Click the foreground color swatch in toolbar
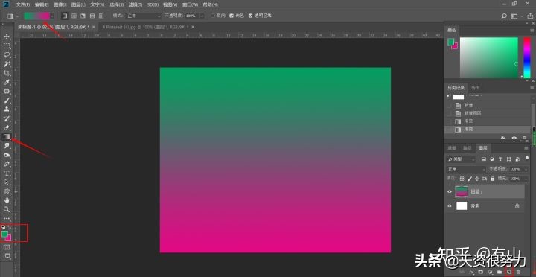The image size is (536, 277). (x=4, y=235)
